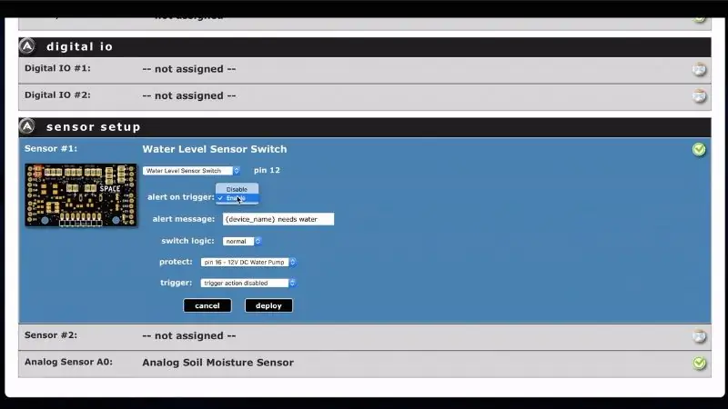728x409 pixels.
Task: Choose Disable in alert on trigger menu
Action: (x=237, y=189)
